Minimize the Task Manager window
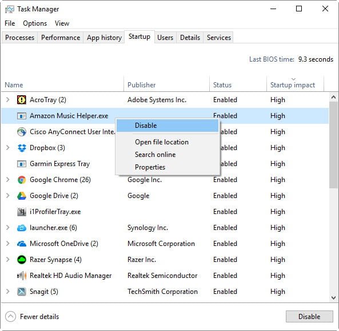The image size is (339, 331). 273,9
